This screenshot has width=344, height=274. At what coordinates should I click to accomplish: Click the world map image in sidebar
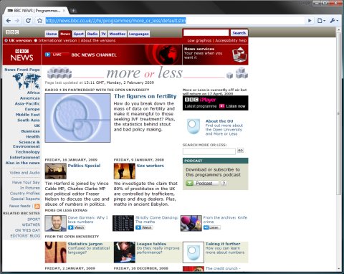(x=27, y=81)
